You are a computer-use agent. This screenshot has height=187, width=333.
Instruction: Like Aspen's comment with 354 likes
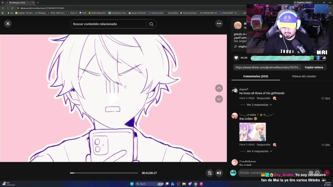[323, 98]
